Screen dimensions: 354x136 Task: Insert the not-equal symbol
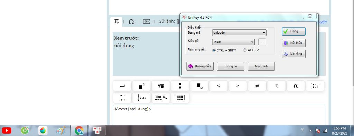[257, 86]
